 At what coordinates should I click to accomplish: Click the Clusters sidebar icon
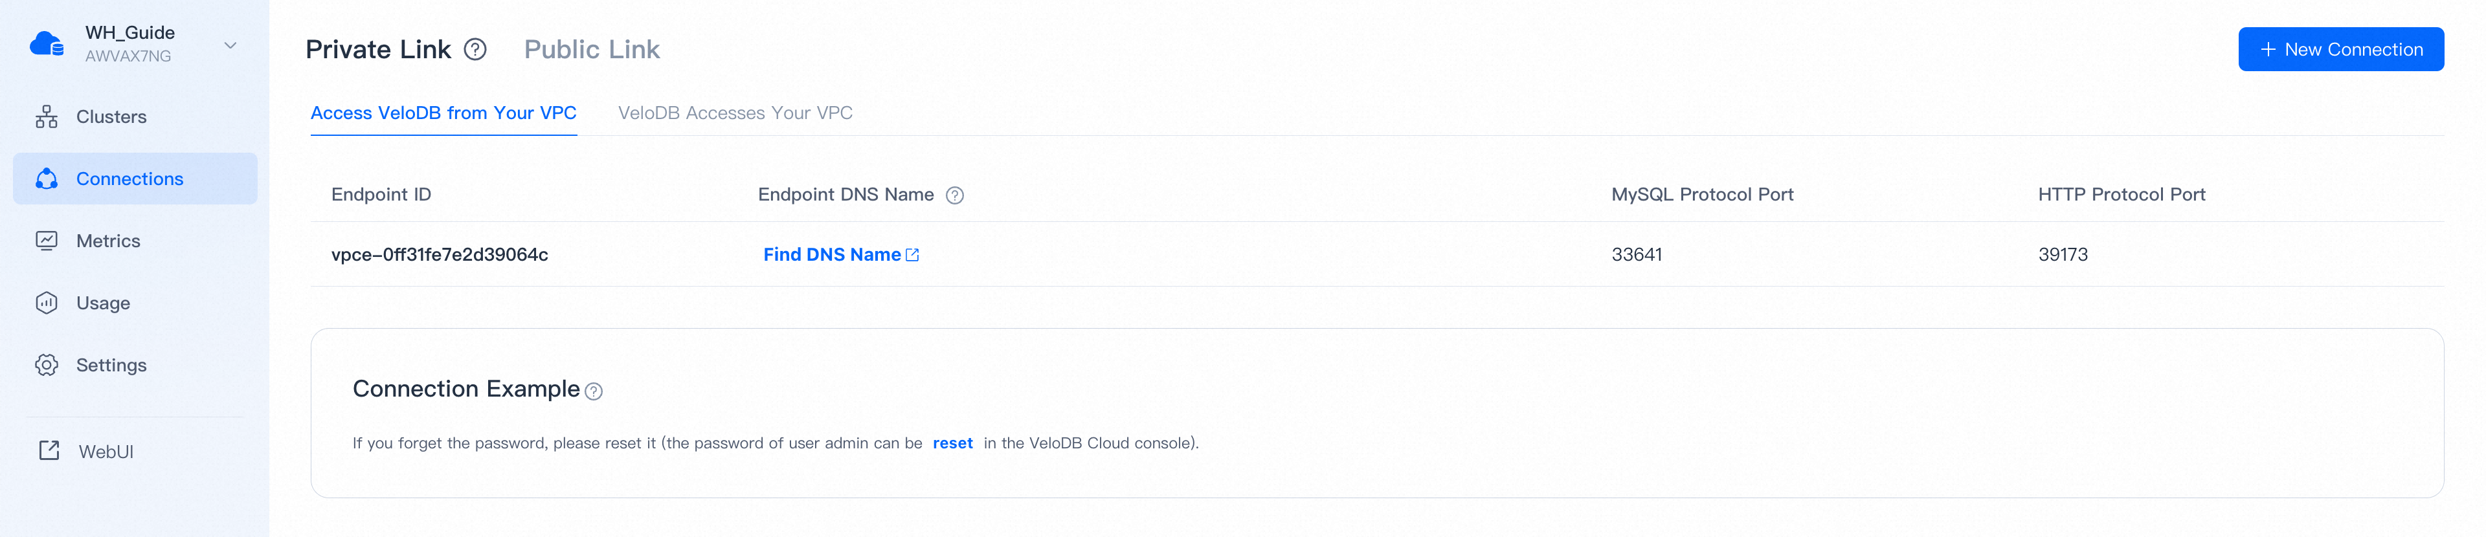(47, 116)
